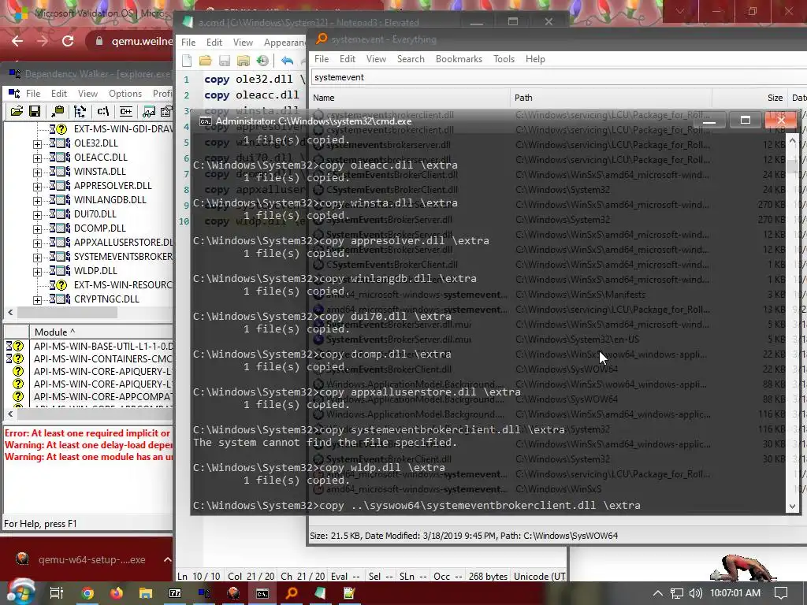Click Size column header in Everything
Viewport: 807px width, 605px height.
[750, 97]
